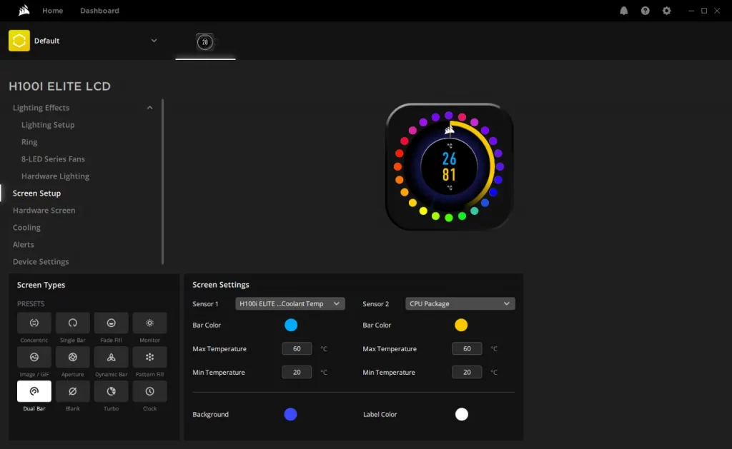Viewport: 732px width, 449px height.
Task: Go to the Dashboard tab
Action: pyautogui.click(x=99, y=11)
